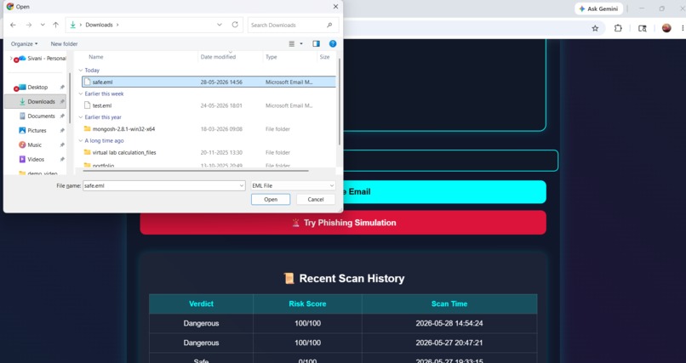Click the Scan Time column header
Screen dimensions: 686x363
coord(449,304)
